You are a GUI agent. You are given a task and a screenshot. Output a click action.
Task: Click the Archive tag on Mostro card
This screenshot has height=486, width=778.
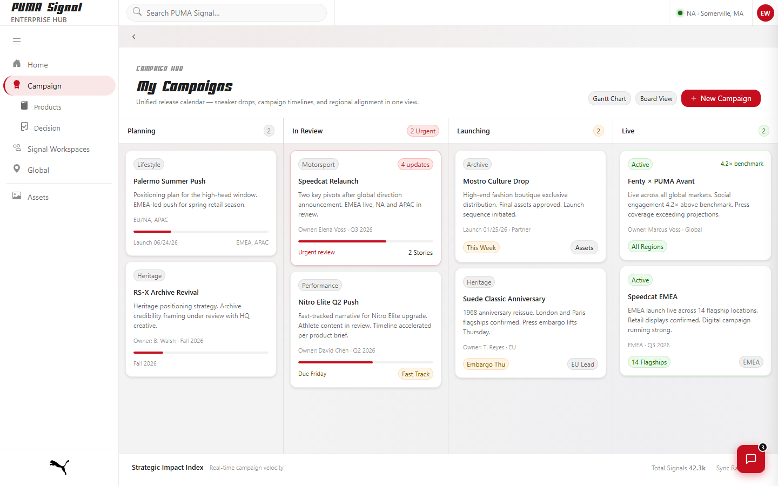pos(477,165)
